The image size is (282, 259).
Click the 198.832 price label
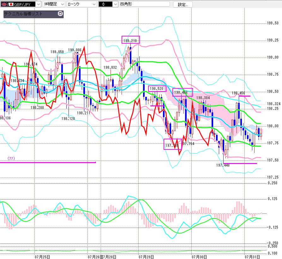110,67
